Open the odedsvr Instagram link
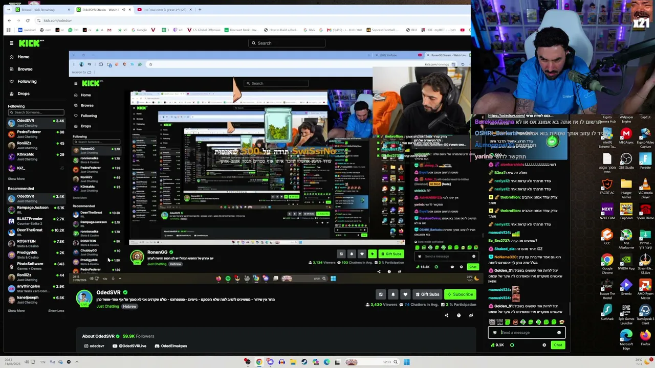655x368 pixels. 94,346
